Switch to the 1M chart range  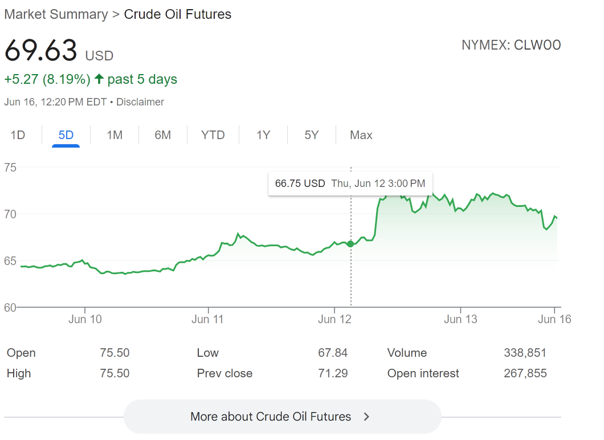115,135
